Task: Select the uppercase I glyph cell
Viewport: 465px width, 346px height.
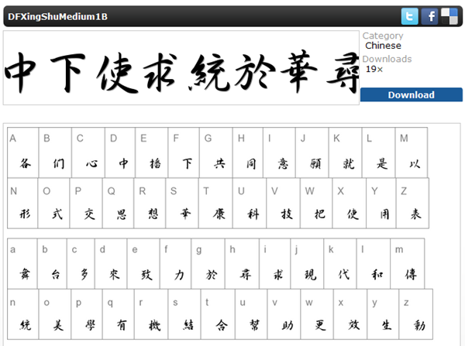Action: [x=279, y=152]
